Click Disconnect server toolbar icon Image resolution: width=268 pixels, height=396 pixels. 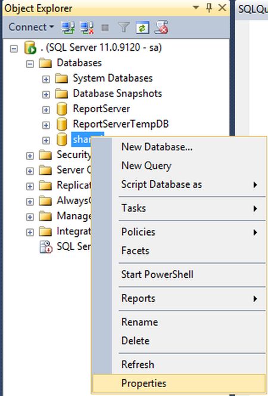87,27
